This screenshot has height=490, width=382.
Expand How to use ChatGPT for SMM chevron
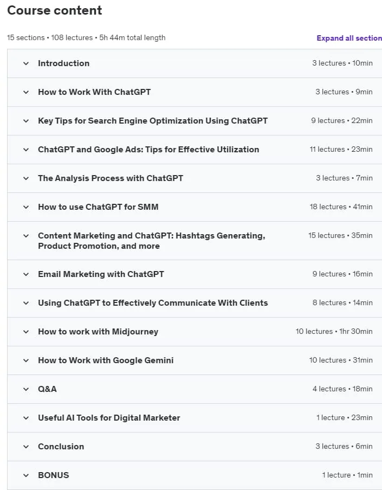coord(26,207)
